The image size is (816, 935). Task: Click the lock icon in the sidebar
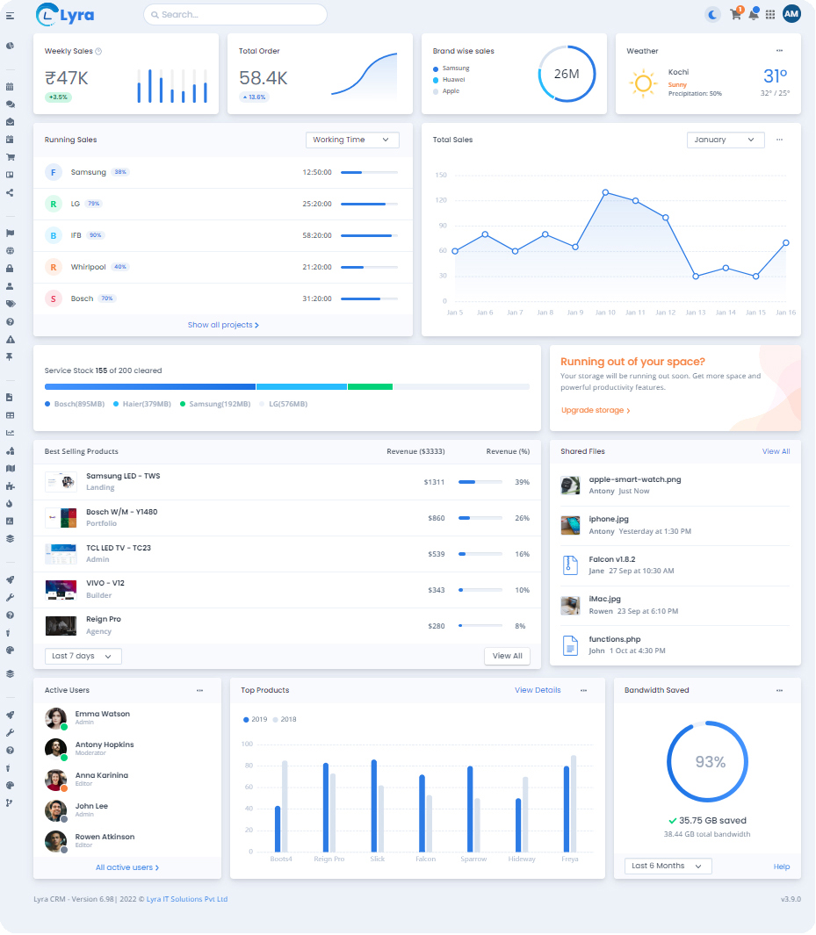(10, 268)
